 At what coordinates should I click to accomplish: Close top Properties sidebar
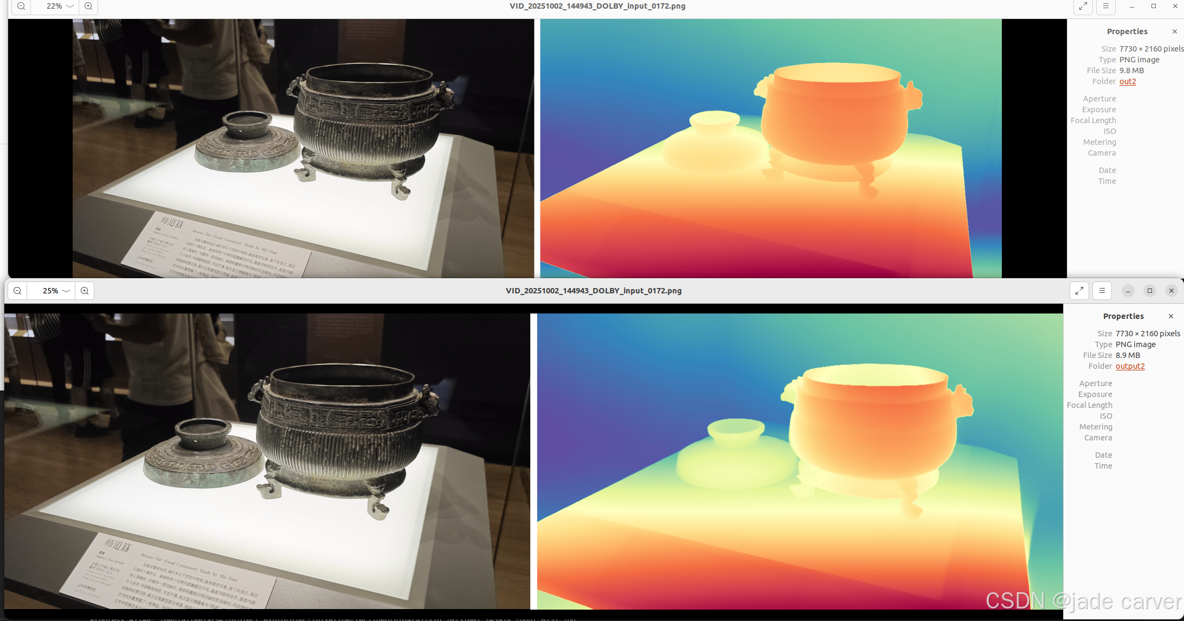click(1174, 31)
